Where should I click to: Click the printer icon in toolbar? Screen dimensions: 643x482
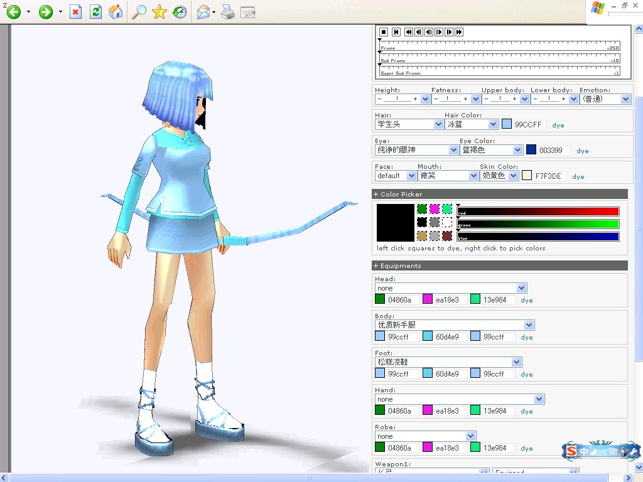tap(228, 13)
